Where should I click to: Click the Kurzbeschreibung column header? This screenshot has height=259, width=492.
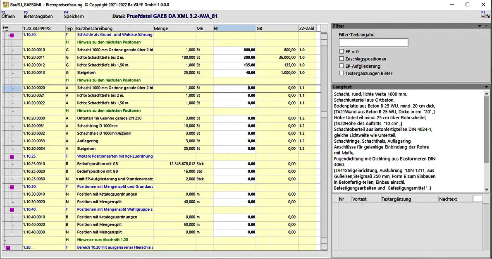(114, 29)
